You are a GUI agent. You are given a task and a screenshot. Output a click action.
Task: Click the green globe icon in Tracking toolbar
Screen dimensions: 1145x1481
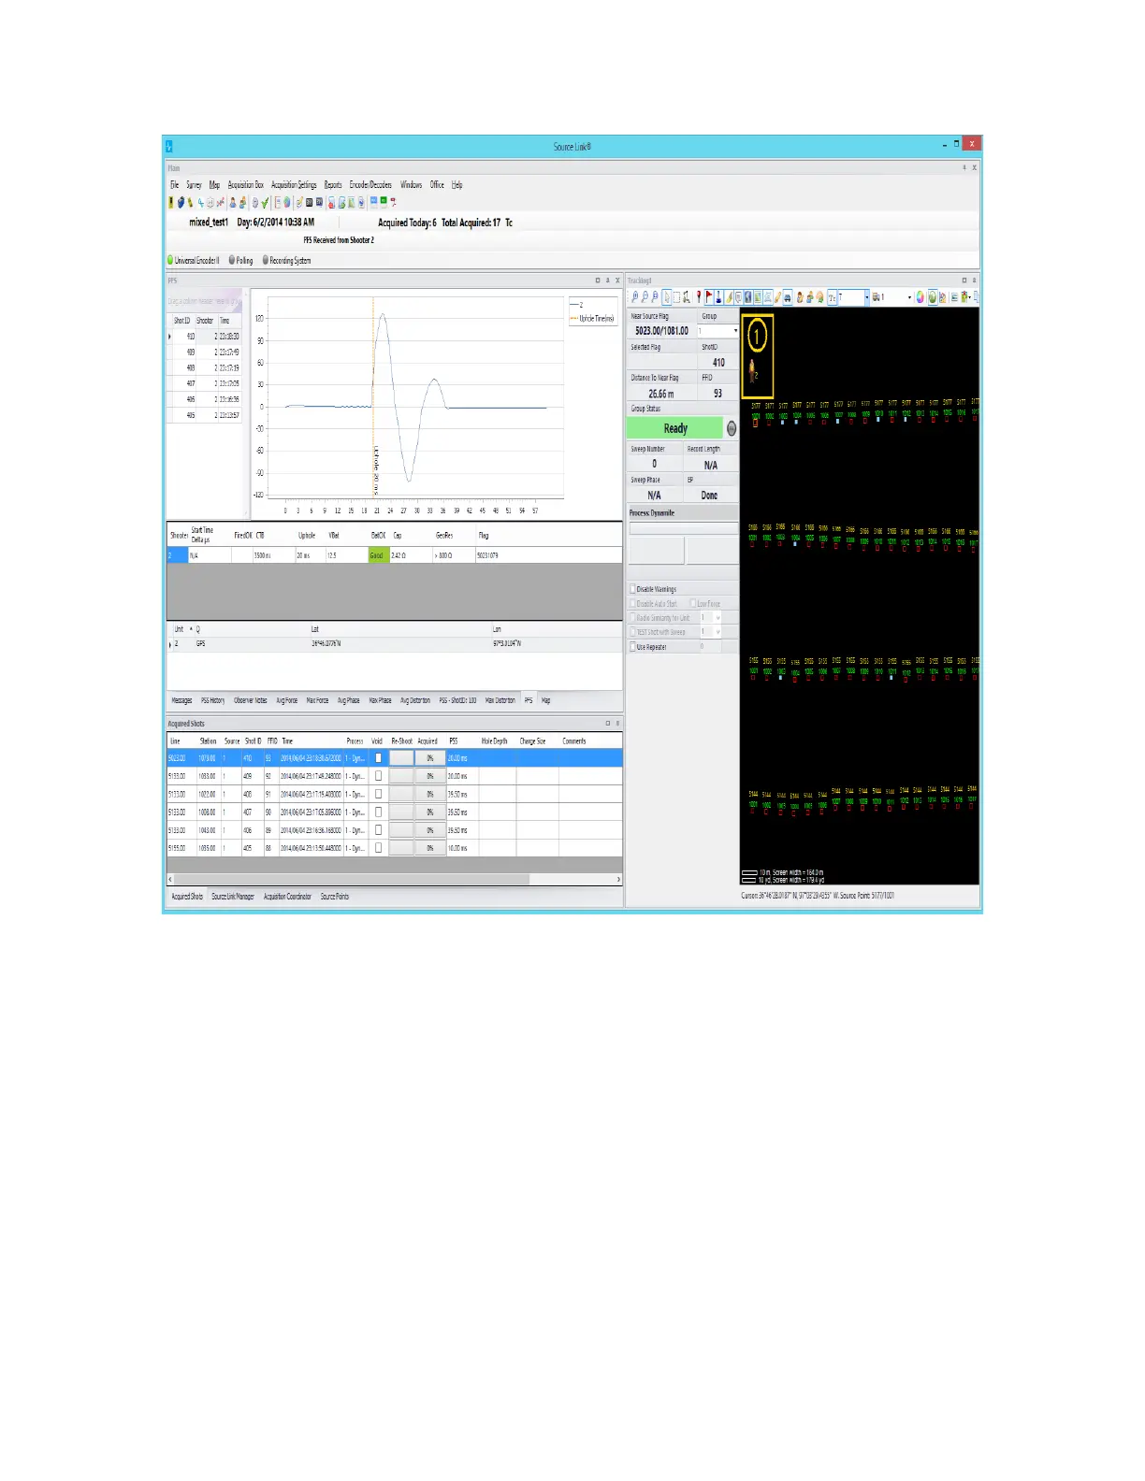point(932,297)
